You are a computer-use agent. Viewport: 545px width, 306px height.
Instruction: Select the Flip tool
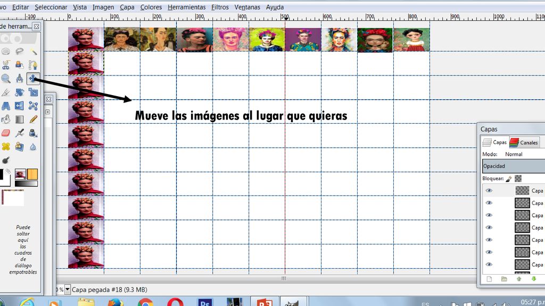20,106
